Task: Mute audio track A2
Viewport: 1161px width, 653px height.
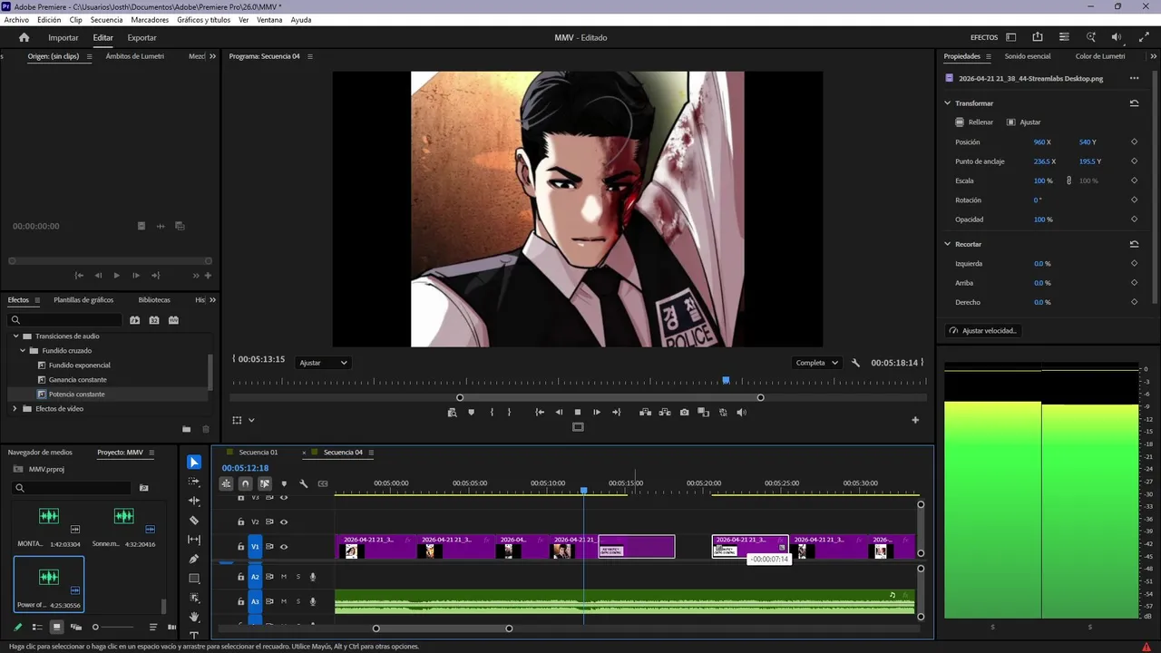Action: (284, 577)
